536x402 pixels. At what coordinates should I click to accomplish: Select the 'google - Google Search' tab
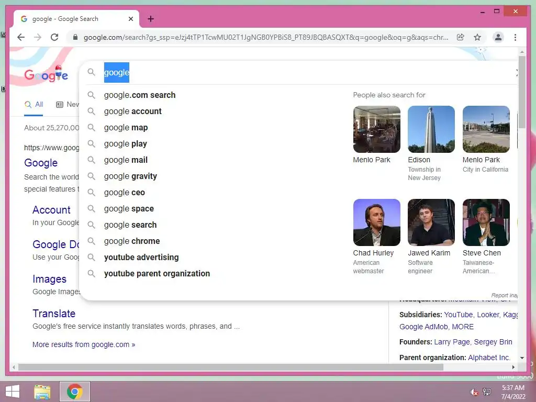[76, 19]
